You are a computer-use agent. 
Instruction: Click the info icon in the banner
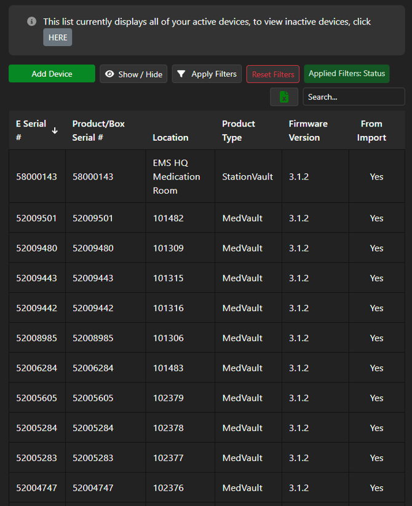[x=31, y=22]
